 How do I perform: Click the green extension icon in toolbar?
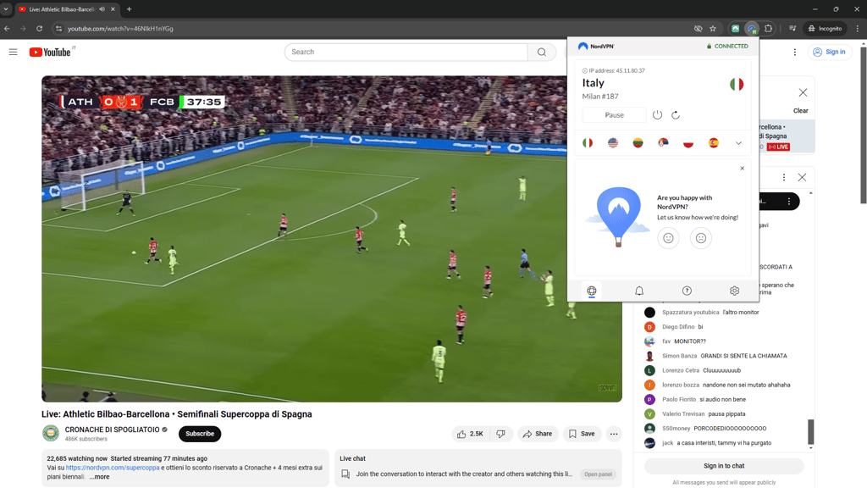736,28
